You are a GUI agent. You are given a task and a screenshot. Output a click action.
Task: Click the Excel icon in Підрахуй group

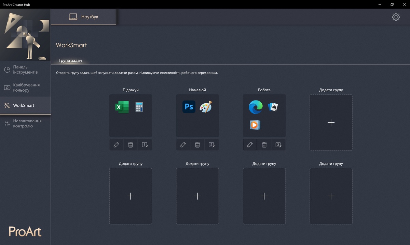(x=122, y=107)
